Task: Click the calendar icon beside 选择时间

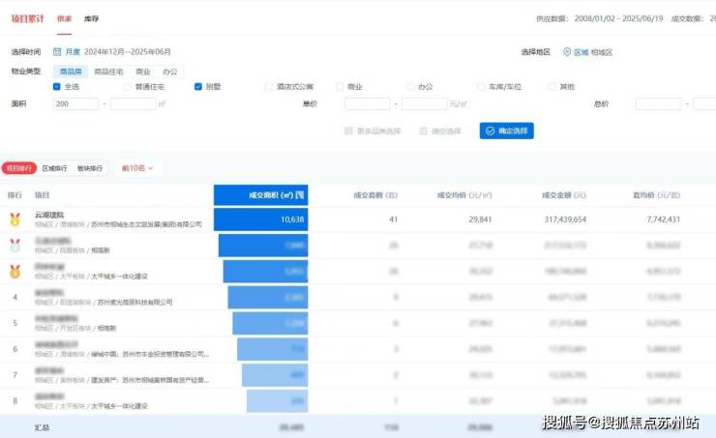Action: click(x=57, y=52)
